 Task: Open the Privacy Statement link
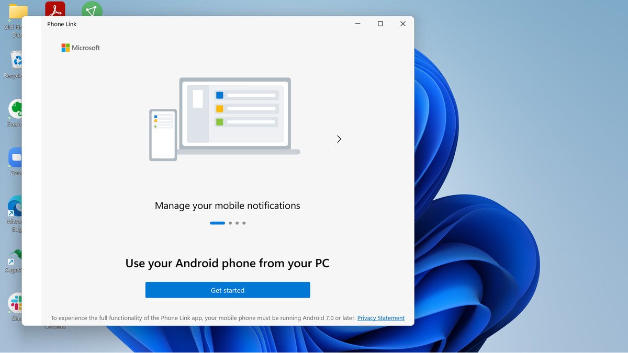coord(381,317)
